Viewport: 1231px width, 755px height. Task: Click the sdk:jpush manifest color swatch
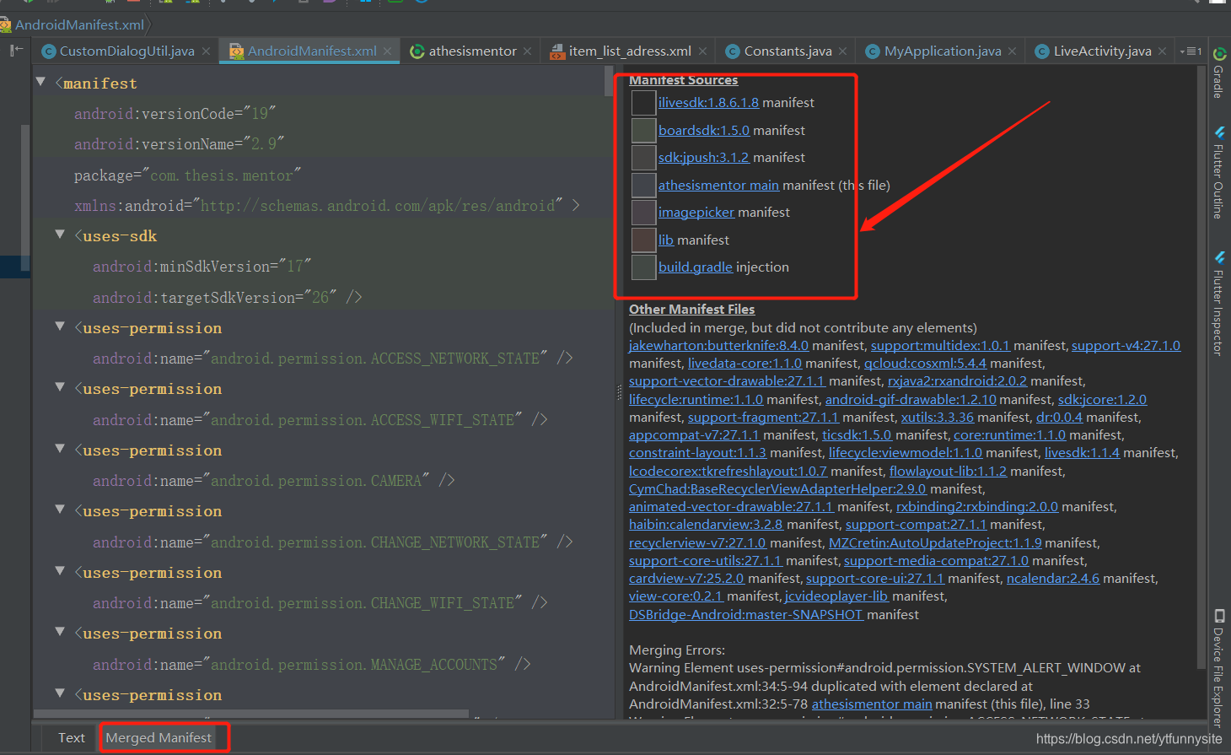[x=644, y=158]
